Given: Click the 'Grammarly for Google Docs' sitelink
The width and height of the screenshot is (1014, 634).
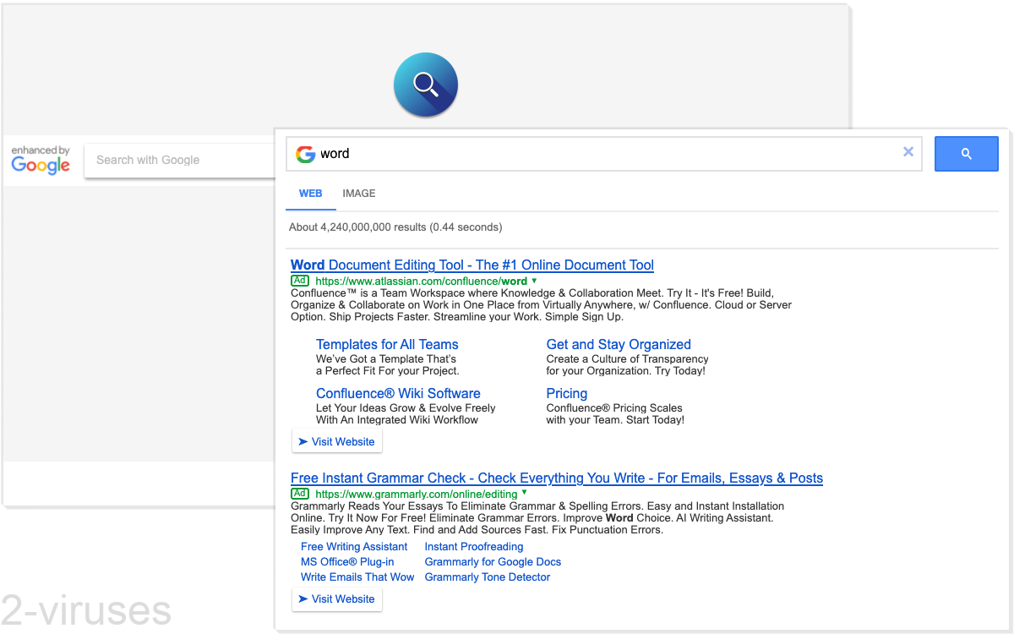Looking at the screenshot, I should tap(492, 561).
